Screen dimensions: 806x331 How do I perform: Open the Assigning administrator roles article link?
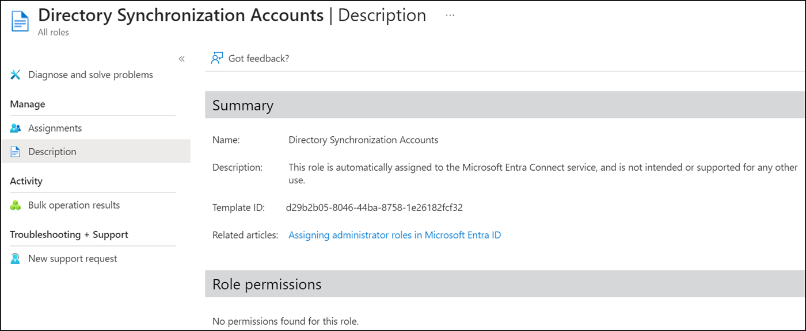pos(394,234)
